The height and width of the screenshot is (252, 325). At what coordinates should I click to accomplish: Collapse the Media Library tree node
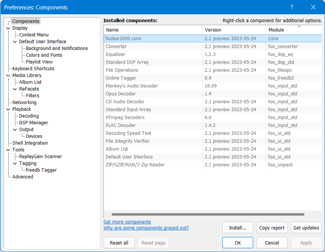click(8, 75)
